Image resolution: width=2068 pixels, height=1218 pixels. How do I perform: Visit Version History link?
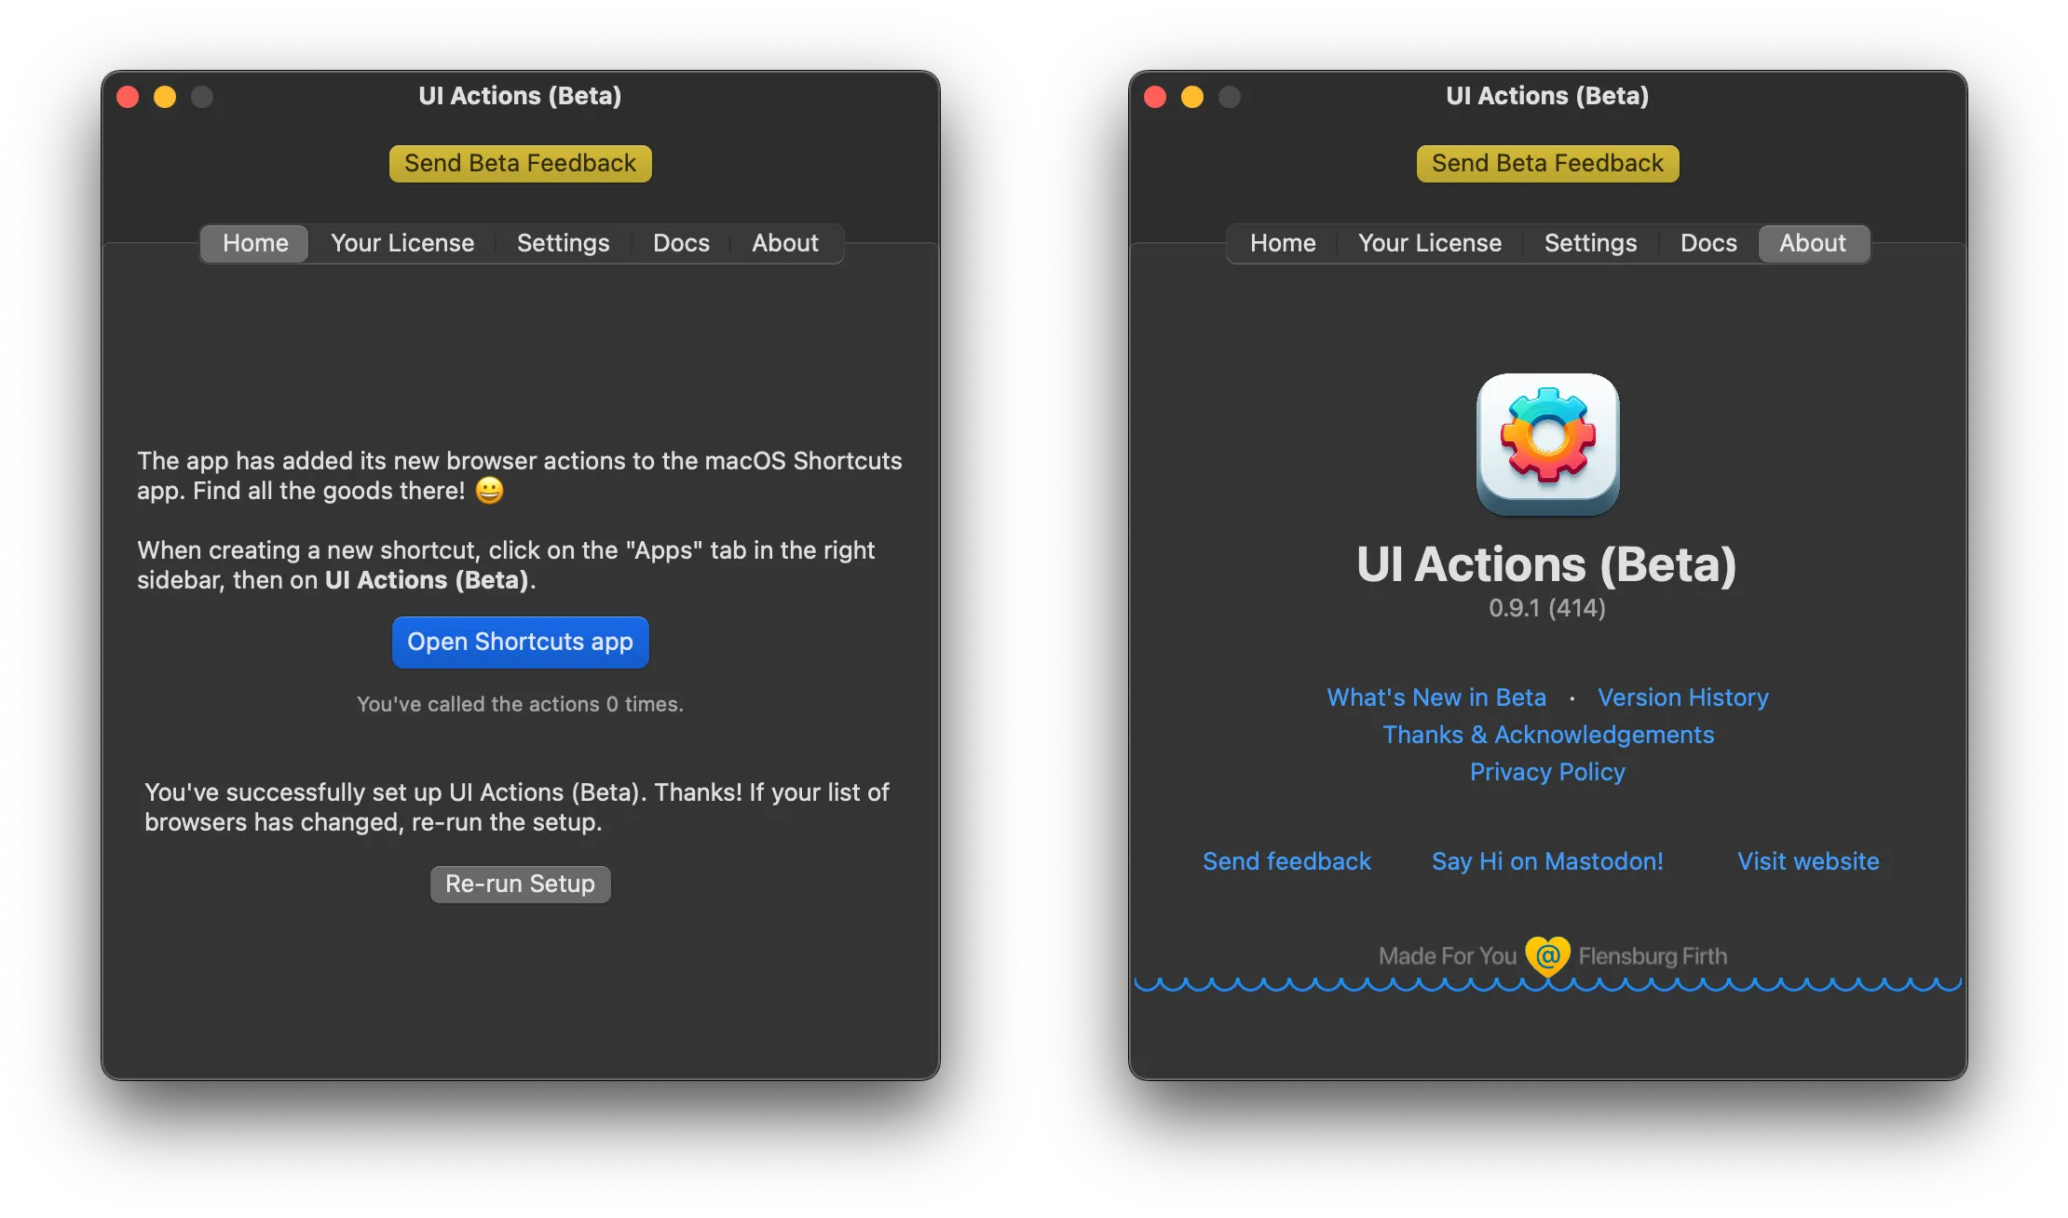pyautogui.click(x=1682, y=696)
